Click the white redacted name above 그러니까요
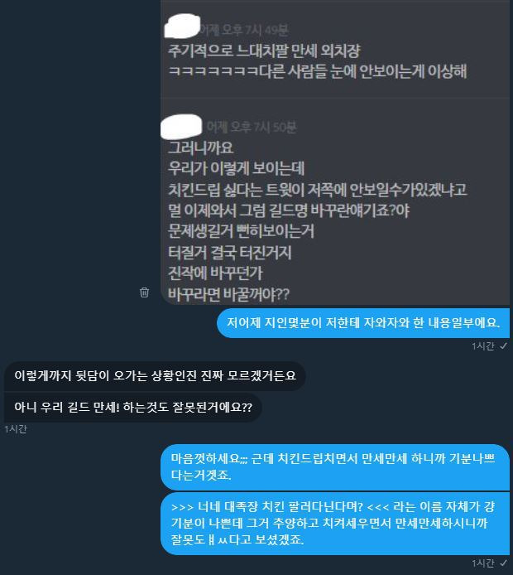Viewport: 513px width, 575px height. coord(181,127)
